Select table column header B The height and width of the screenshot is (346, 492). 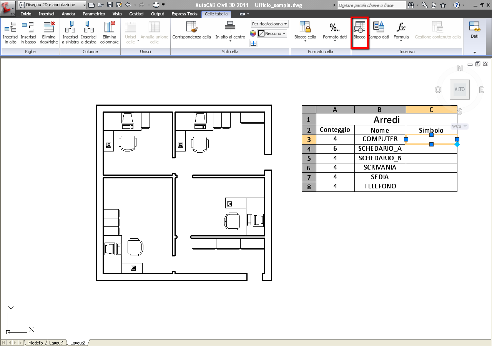click(x=380, y=110)
